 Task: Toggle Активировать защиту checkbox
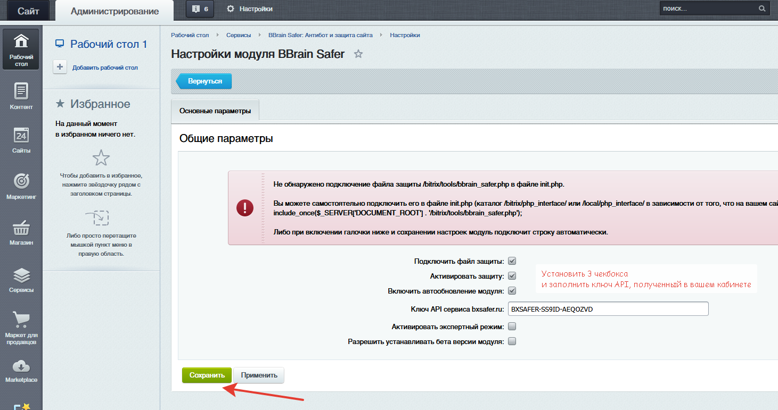tap(512, 276)
